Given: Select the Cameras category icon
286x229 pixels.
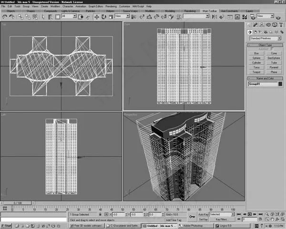Looking at the screenshot, I should coord(266,31).
